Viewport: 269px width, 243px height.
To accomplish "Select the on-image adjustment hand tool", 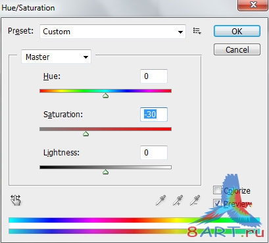I will point(16,200).
